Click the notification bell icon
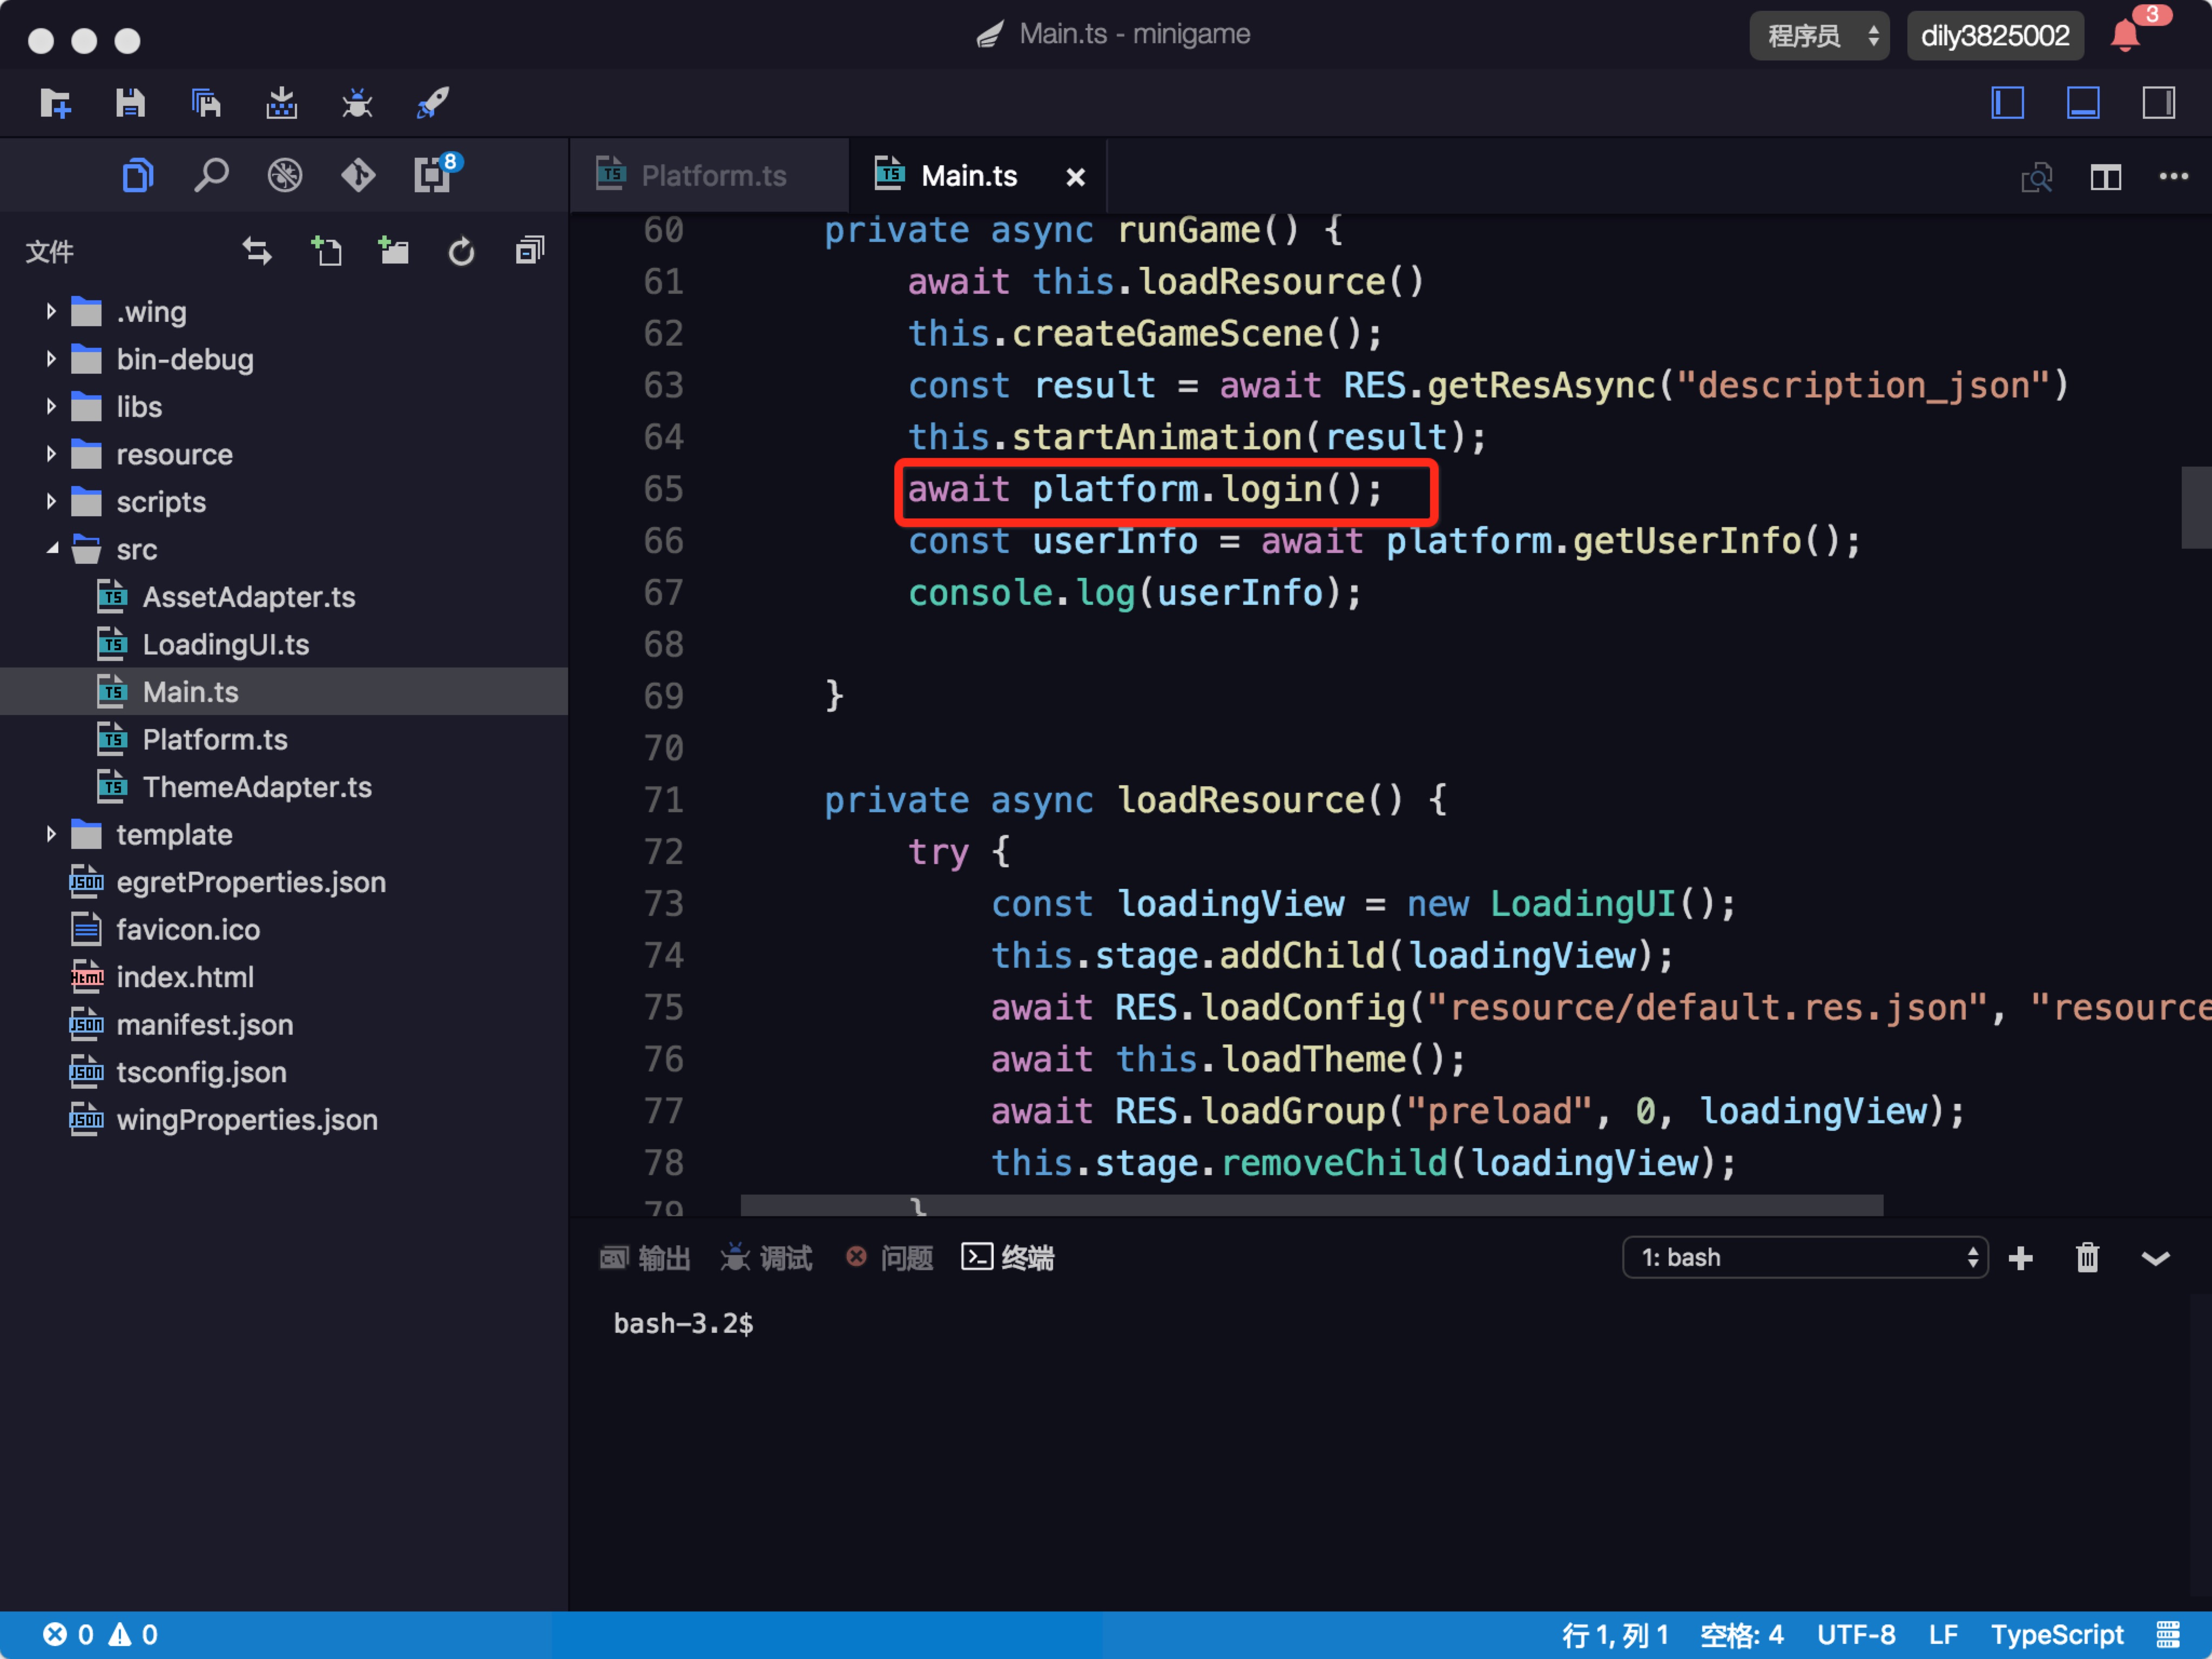Screen dimensions: 2212x1659 click(x=2124, y=36)
